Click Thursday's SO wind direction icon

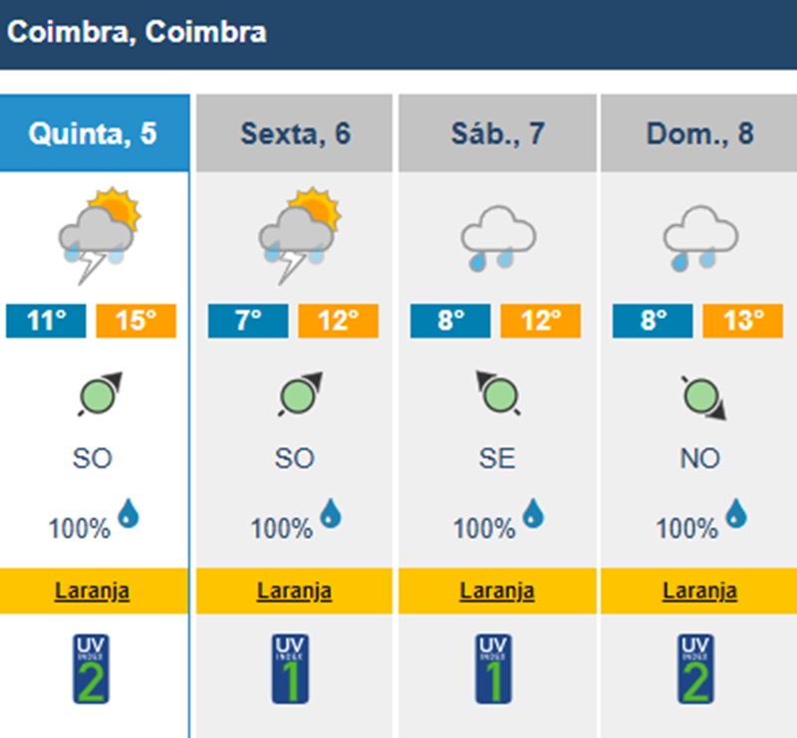95,395
